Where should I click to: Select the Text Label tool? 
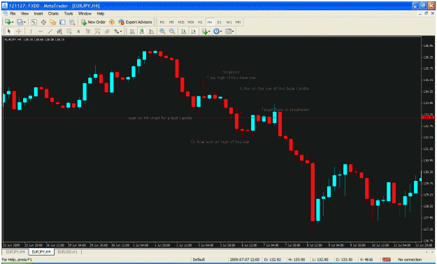[88, 31]
